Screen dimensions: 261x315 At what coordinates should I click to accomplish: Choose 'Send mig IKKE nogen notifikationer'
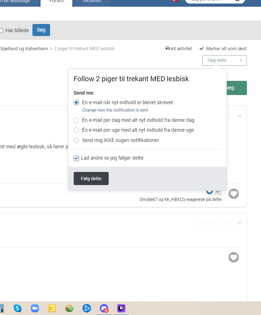(x=77, y=140)
